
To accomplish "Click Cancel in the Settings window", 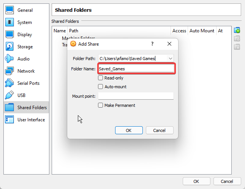I will tap(227, 181).
